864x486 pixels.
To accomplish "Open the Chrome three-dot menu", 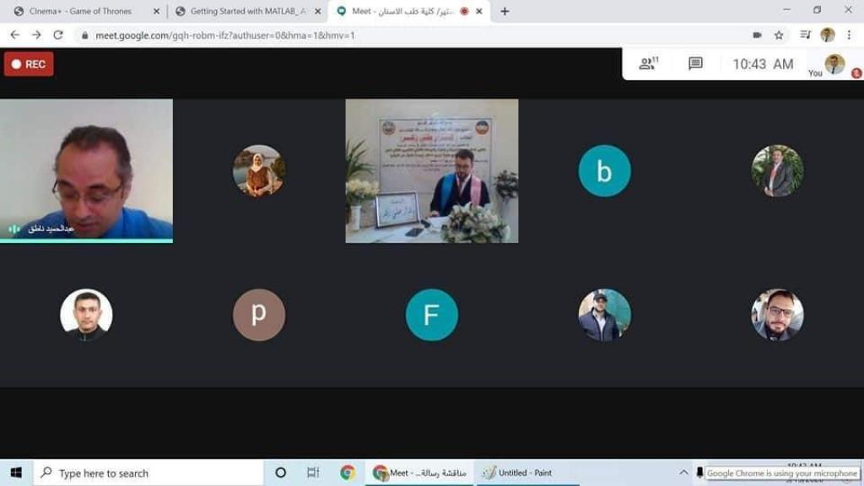I will (x=849, y=35).
